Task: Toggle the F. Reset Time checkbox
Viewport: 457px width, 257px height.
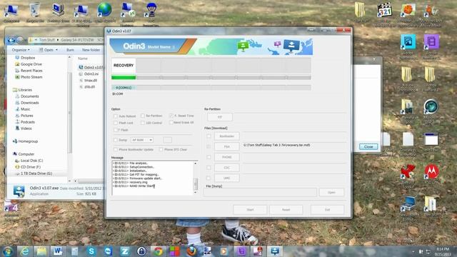Action: point(171,116)
